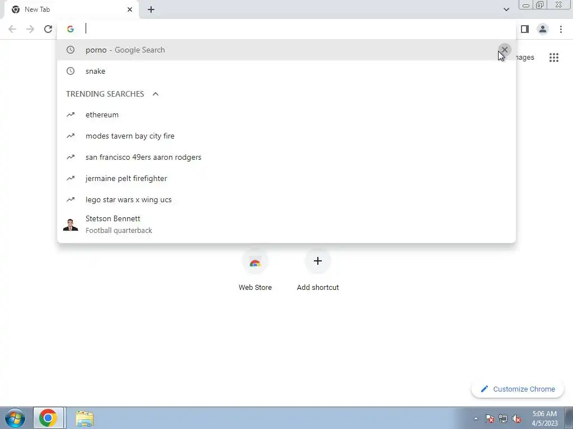Select the 'snake' history suggestion

pos(286,71)
